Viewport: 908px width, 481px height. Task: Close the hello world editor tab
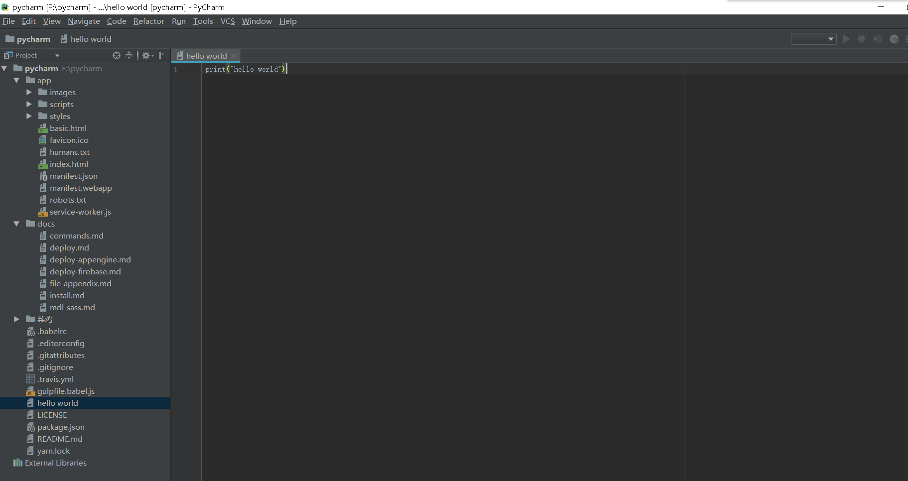[233, 56]
